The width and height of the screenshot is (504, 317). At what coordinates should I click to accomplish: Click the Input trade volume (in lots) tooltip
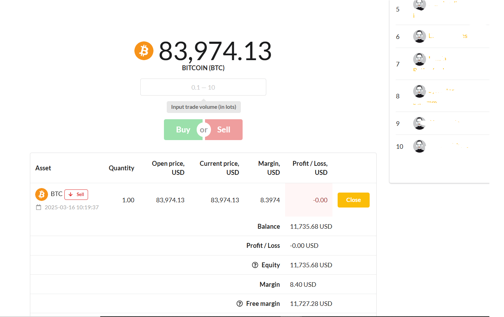coord(204,107)
